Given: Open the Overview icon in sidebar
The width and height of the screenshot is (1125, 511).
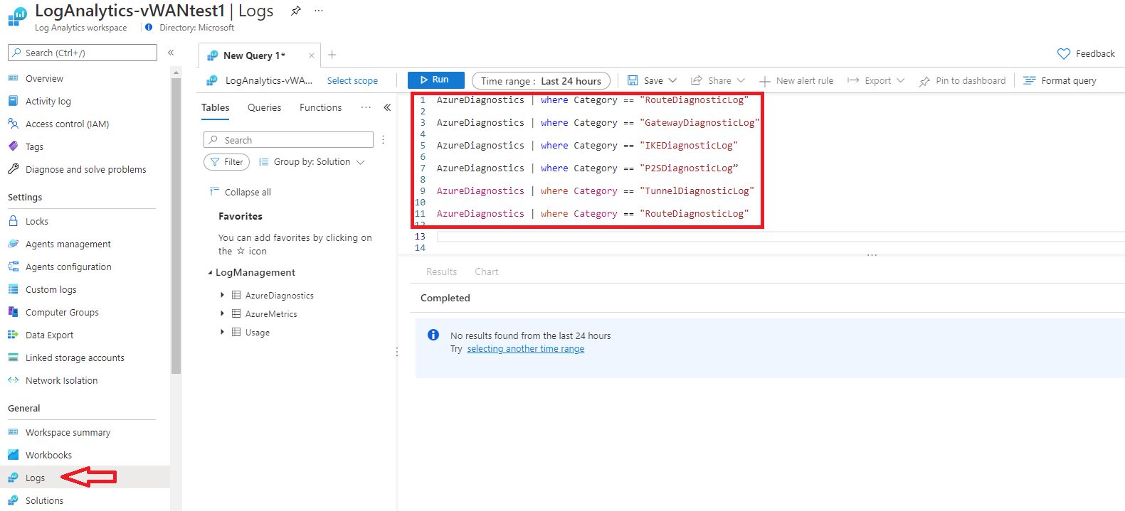Looking at the screenshot, I should pyautogui.click(x=13, y=78).
